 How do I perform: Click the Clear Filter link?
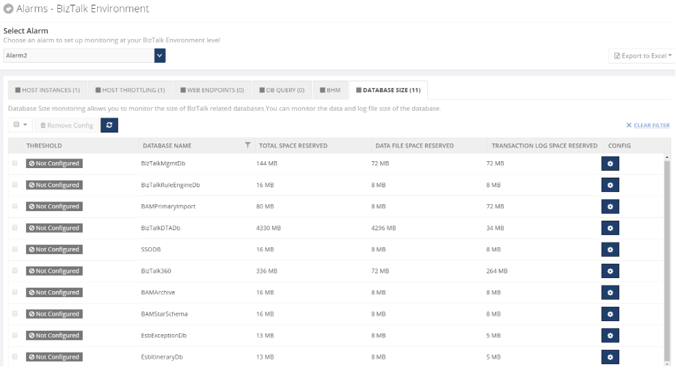click(648, 126)
